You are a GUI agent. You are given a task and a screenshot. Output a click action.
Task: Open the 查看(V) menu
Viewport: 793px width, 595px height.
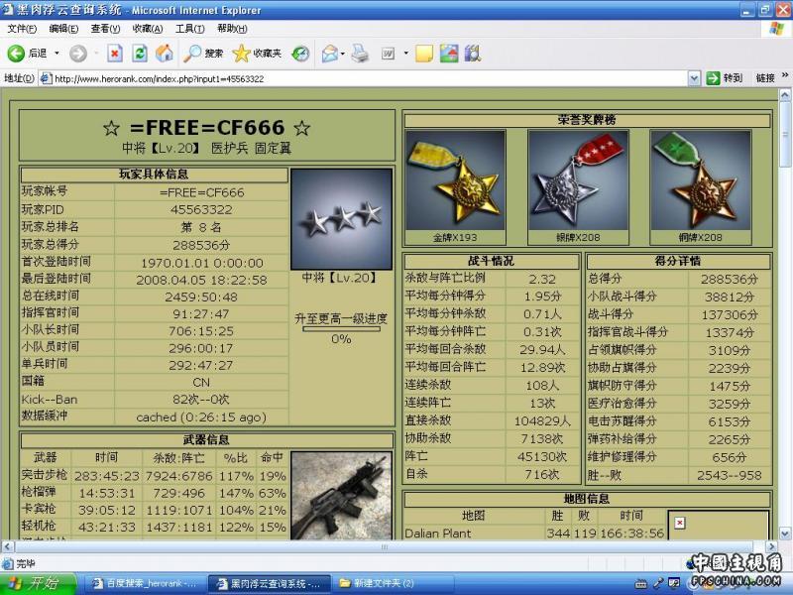click(105, 29)
